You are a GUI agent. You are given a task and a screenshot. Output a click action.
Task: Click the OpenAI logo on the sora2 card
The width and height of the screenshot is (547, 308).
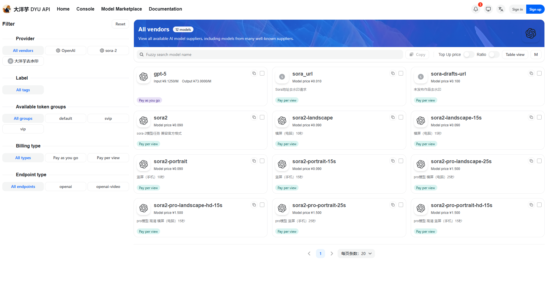[x=143, y=121]
